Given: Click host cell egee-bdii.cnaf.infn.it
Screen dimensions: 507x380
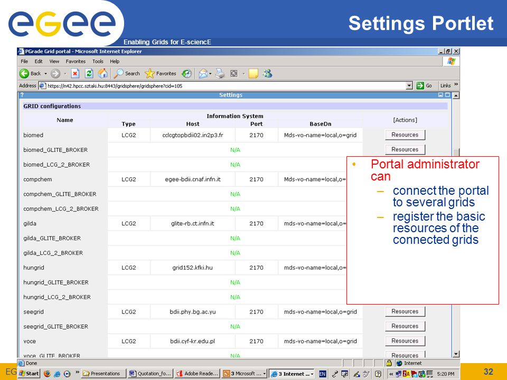Looking at the screenshot, I should tap(193, 179).
